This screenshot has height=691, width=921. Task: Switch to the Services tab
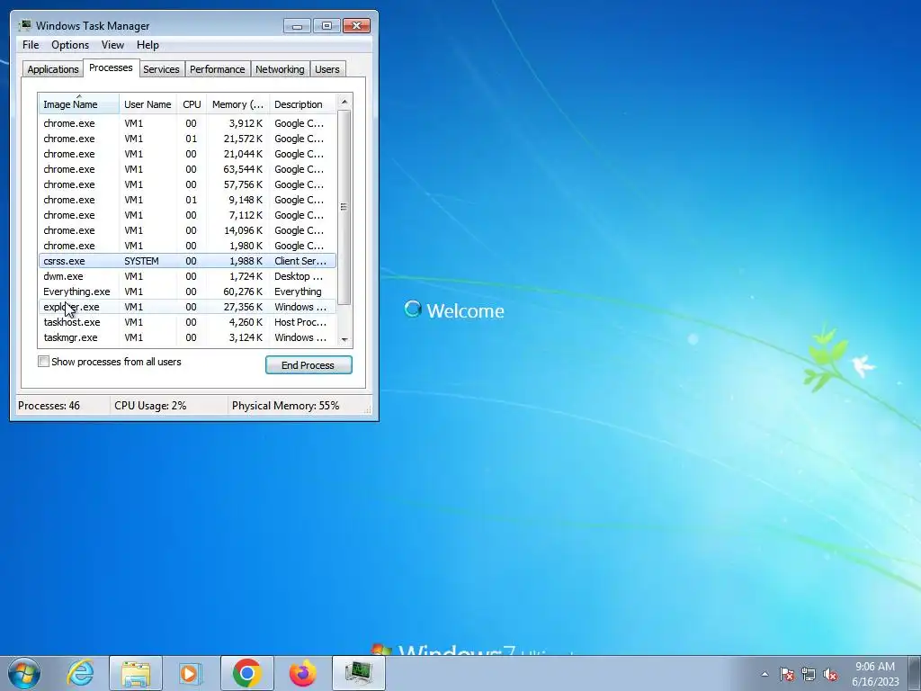click(x=162, y=69)
